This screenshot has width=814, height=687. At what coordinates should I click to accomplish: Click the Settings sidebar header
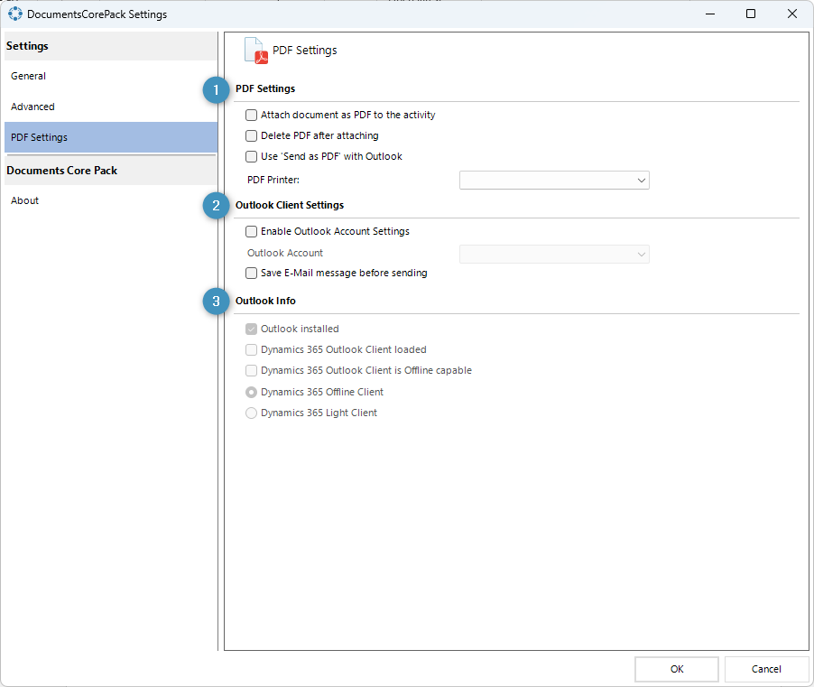[x=111, y=46]
